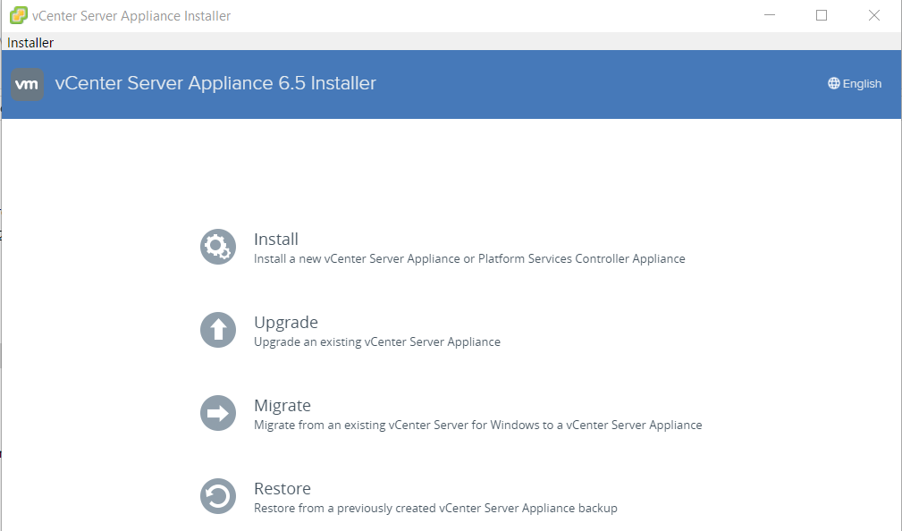The height and width of the screenshot is (531, 902).
Task: Select the Restore option heading
Action: (x=282, y=488)
